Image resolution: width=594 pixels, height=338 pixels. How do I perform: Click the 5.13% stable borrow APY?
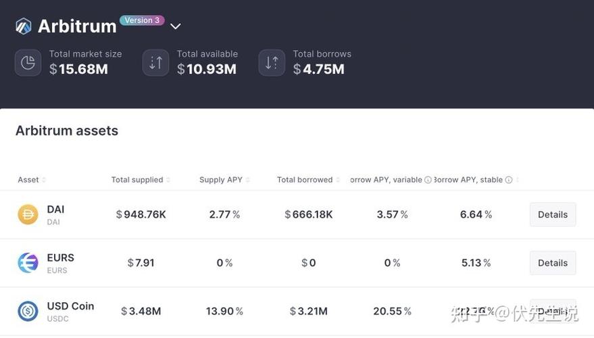[476, 263]
